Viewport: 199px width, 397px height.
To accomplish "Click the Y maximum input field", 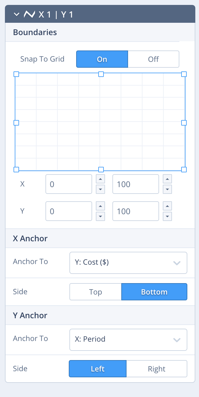I will 135,211.
